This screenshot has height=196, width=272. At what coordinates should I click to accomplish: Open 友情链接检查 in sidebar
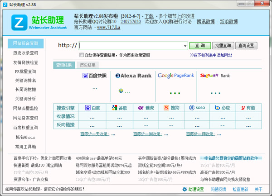pyautogui.click(x=26, y=62)
